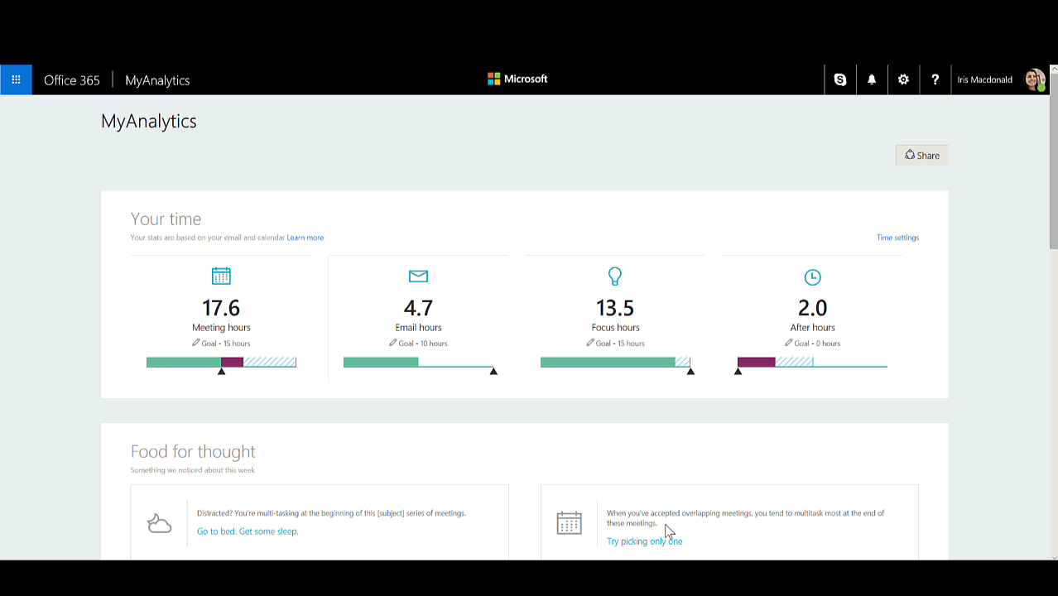Screen dimensions: 1058x596
Task: Click Iris Macdonald's profile picture
Action: (1034, 79)
